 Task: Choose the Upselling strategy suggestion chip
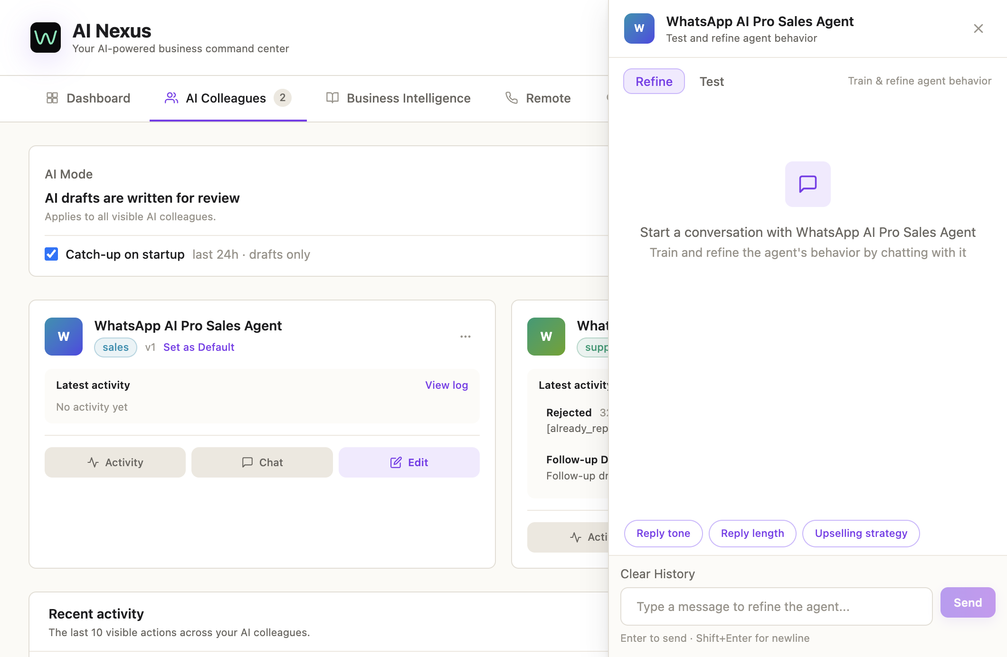point(861,534)
